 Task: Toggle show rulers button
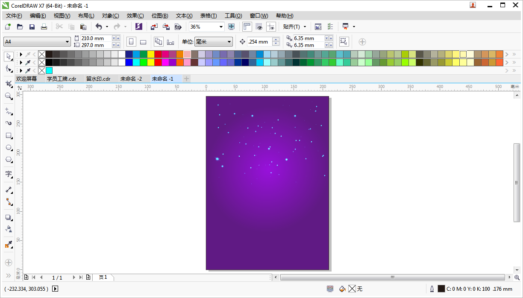(247, 26)
